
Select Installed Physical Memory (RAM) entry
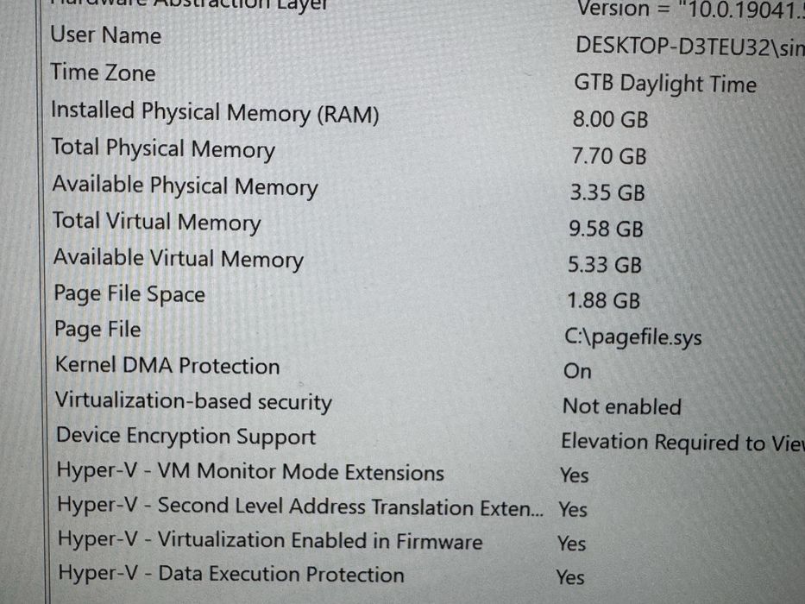click(215, 112)
